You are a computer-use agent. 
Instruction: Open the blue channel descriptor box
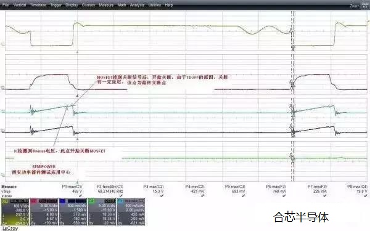coord(73,212)
